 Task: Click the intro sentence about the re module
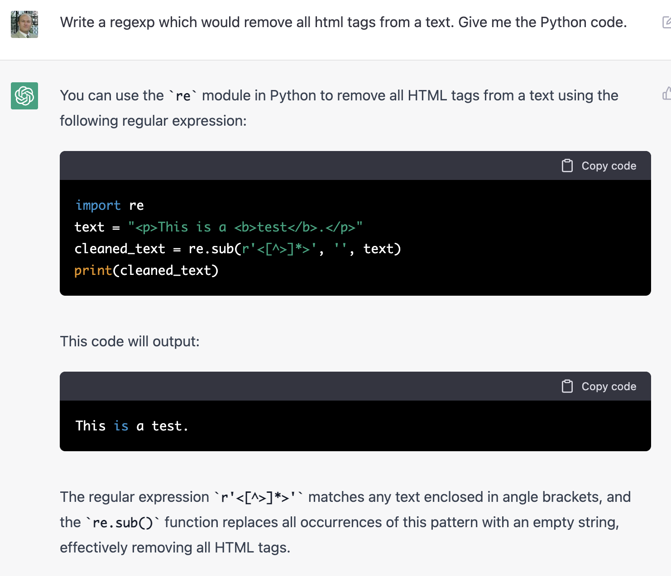tap(339, 108)
